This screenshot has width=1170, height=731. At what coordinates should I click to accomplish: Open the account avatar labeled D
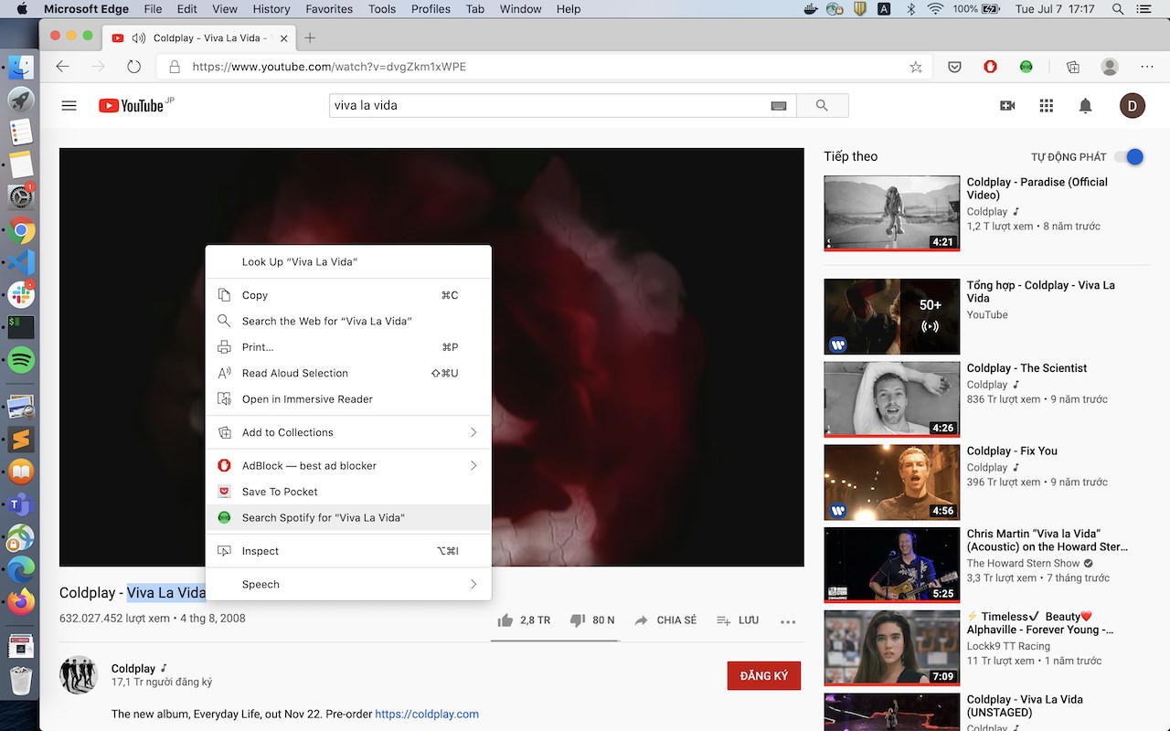coord(1132,106)
